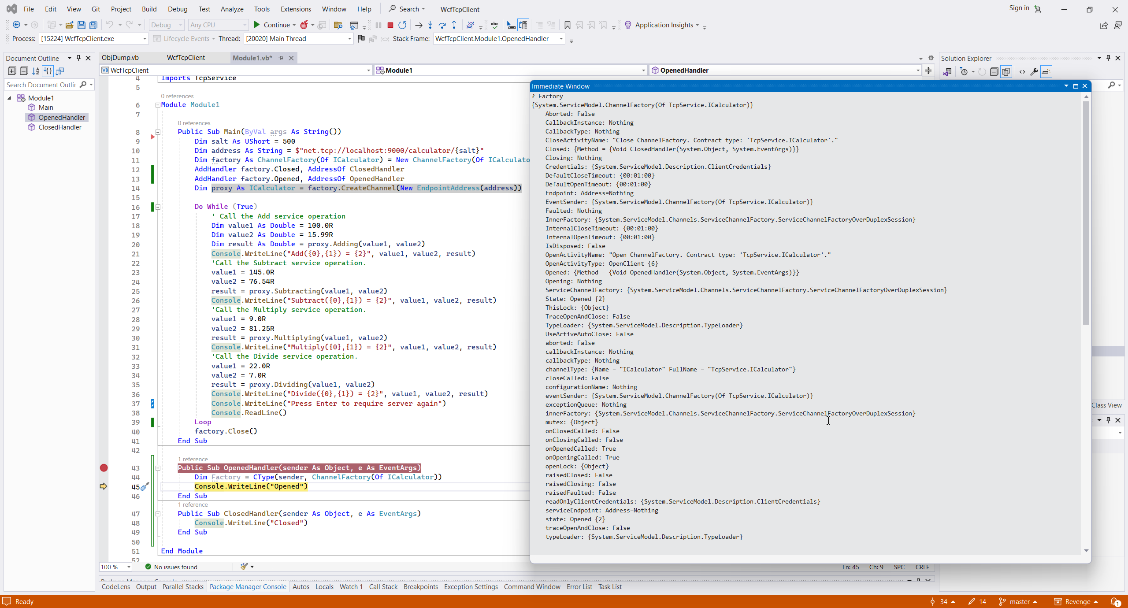Toggle pin on Module1.vb tab

pos(281,58)
